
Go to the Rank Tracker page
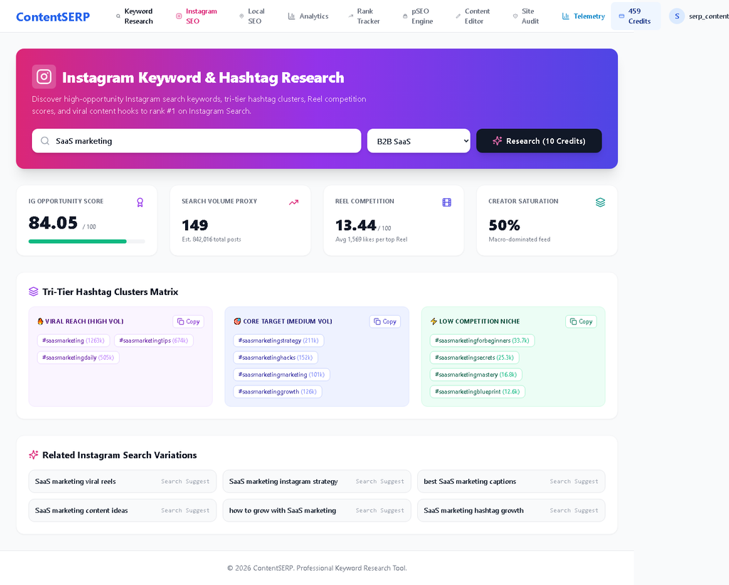pos(364,16)
